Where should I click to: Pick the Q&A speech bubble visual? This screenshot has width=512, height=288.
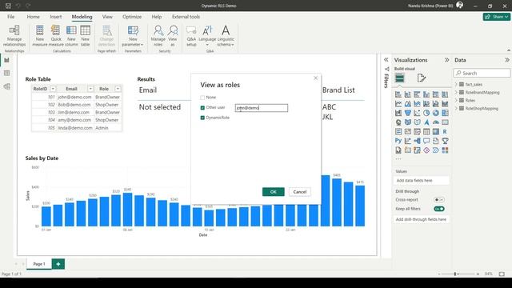point(426,141)
